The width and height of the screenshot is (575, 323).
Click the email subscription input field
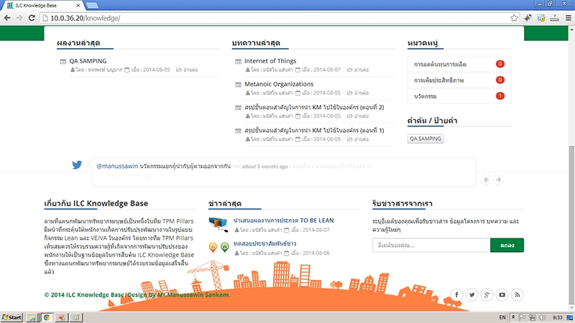click(431, 245)
